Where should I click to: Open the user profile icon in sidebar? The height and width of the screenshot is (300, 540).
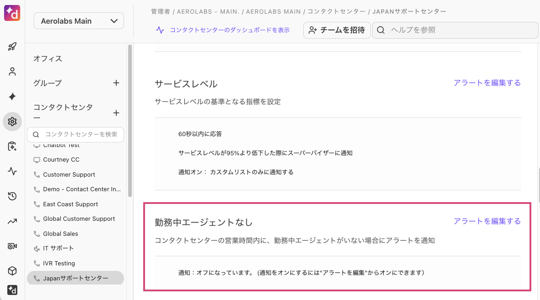[12, 71]
